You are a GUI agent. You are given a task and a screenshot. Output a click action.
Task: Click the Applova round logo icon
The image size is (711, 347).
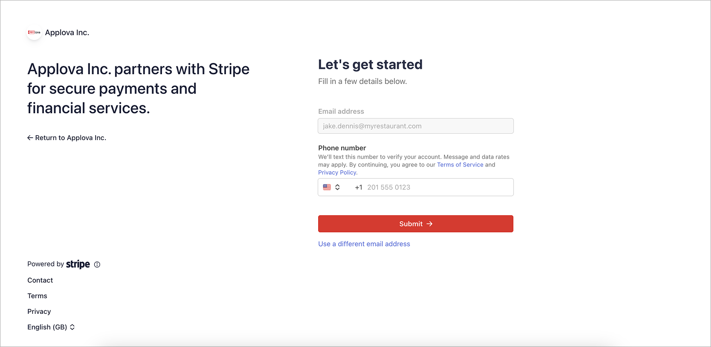point(34,32)
